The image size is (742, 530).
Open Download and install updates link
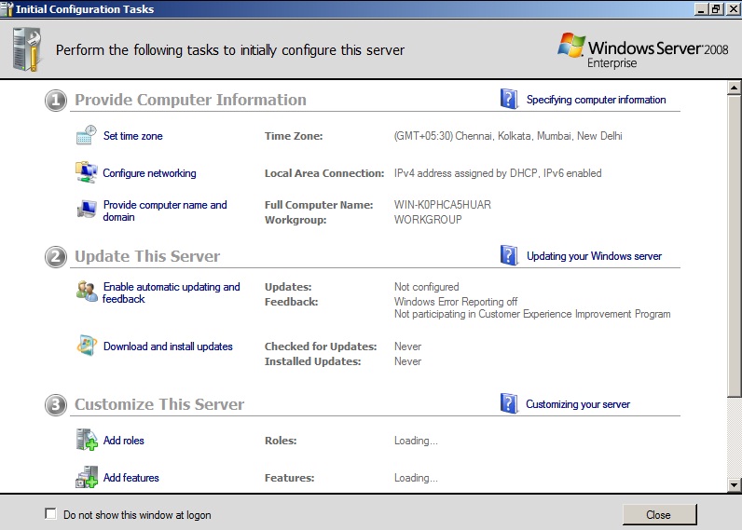pyautogui.click(x=168, y=347)
